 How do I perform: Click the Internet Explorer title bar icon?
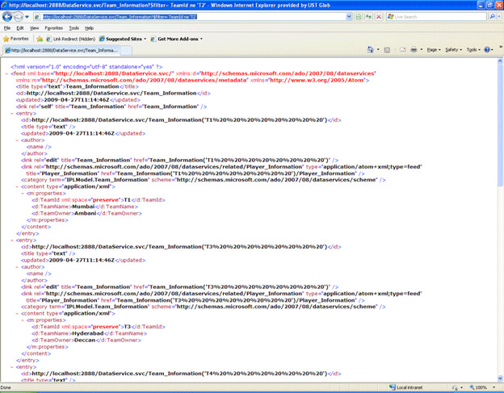coord(5,5)
